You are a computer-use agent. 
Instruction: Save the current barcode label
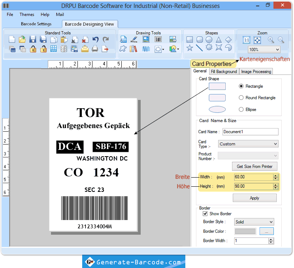pos(33,40)
